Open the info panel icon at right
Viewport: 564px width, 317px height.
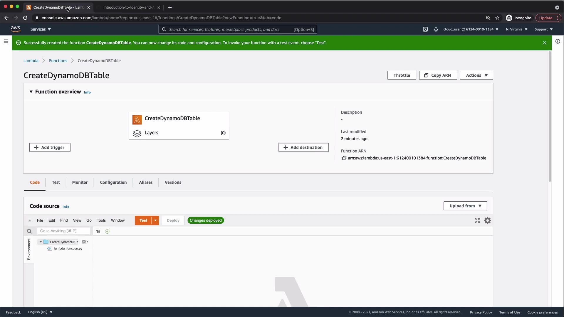[x=558, y=41]
